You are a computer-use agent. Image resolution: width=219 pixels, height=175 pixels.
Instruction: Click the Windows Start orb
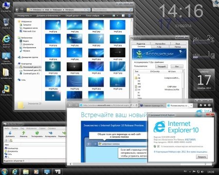pos(4,172)
